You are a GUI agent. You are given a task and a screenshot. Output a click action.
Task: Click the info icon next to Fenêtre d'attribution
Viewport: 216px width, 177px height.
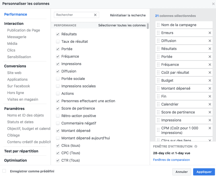click(x=196, y=147)
